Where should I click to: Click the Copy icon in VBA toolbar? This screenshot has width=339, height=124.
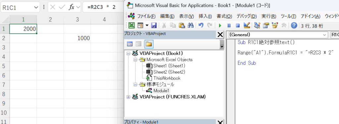(173, 26)
